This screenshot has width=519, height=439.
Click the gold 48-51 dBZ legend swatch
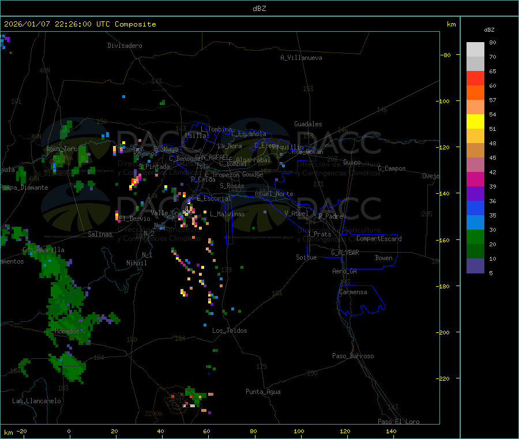pos(475,136)
